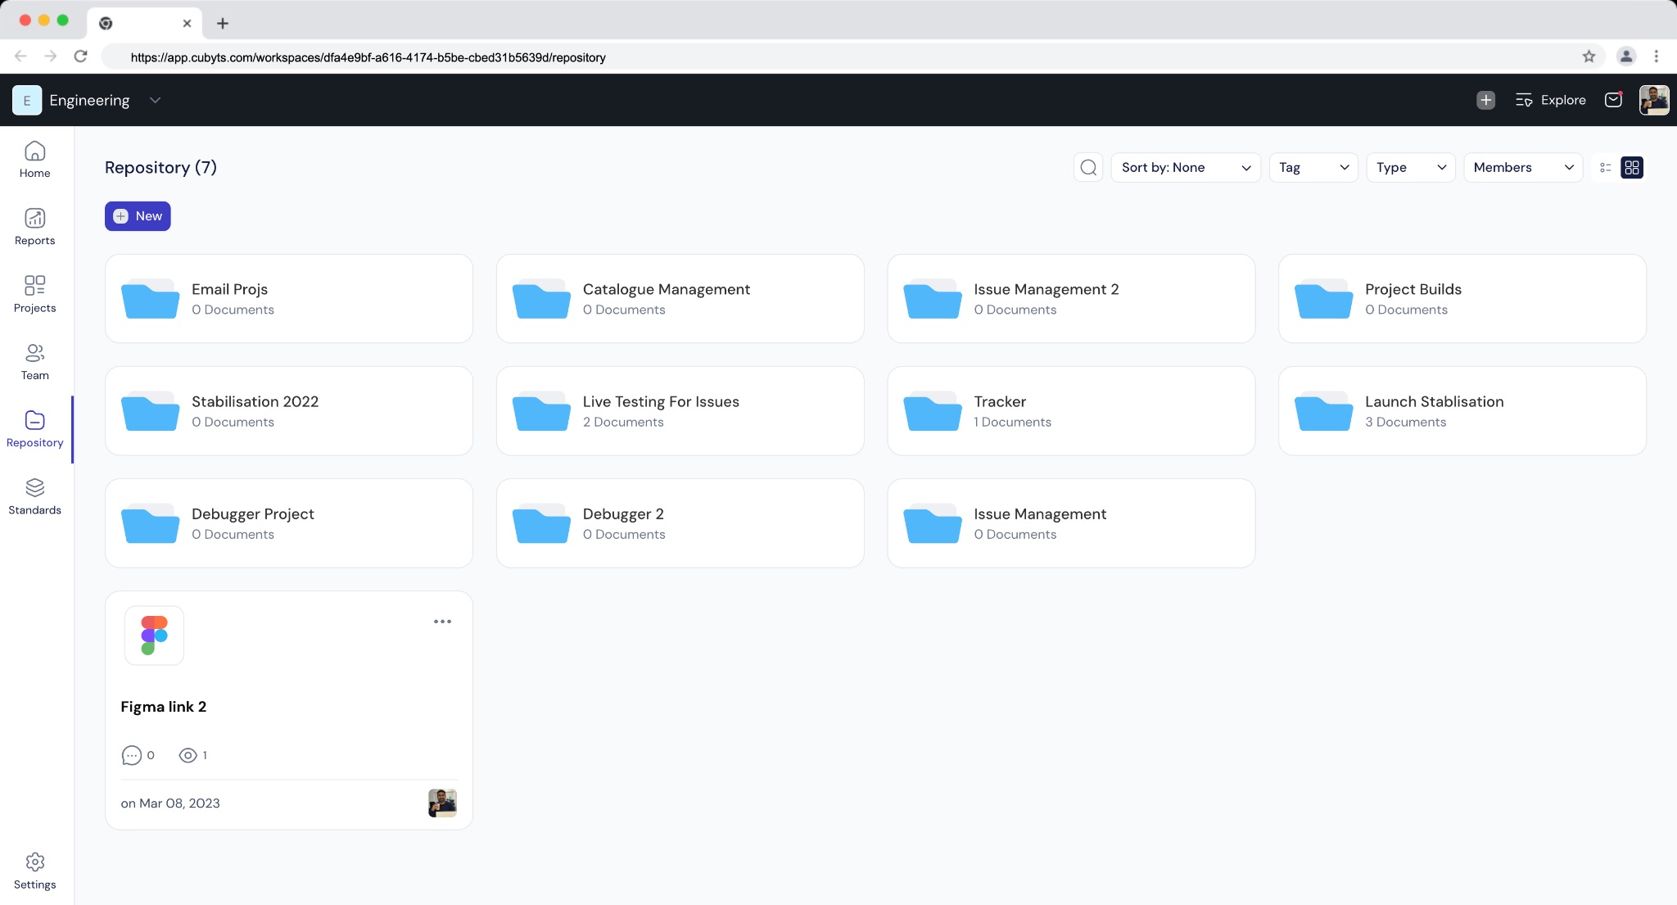
Task: Open Standards in the sidebar
Action: click(x=35, y=496)
